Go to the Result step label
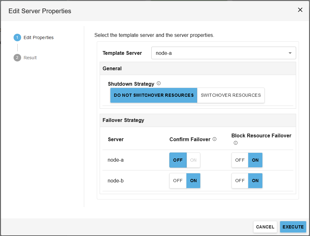The image size is (310, 236). [30, 58]
